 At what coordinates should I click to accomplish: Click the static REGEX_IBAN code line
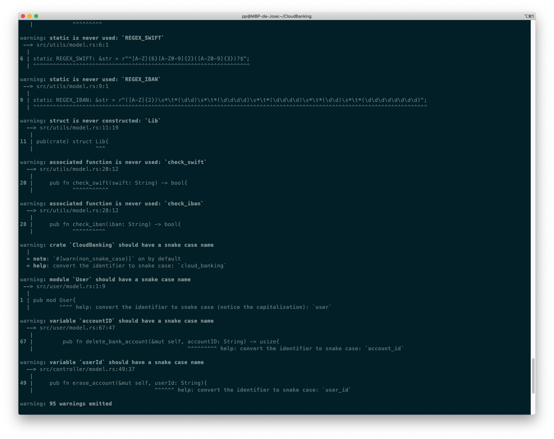[x=230, y=100]
